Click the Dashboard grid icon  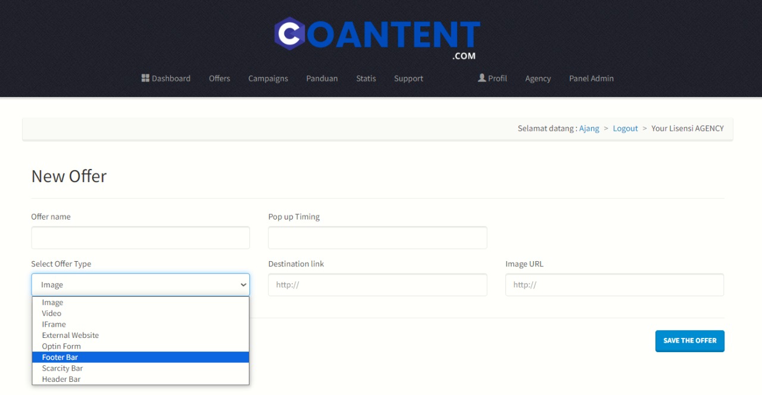pos(145,78)
